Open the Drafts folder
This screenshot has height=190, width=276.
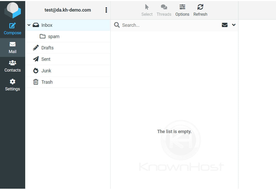pyautogui.click(x=47, y=48)
